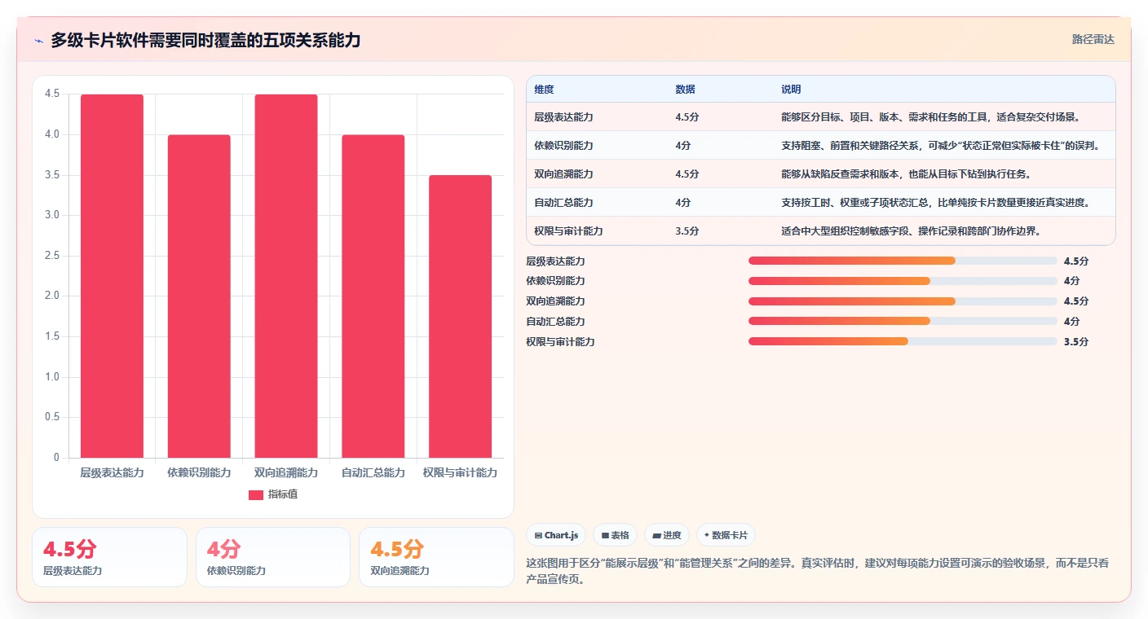Click the description starting 支持按工时
The width and height of the screenshot is (1148, 619).
935,203
